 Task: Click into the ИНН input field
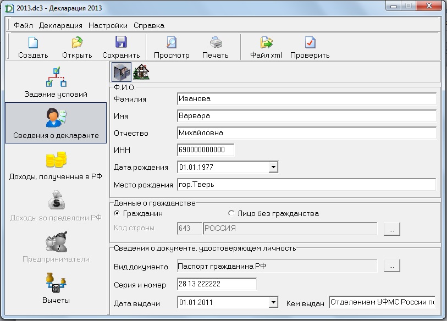(206, 150)
